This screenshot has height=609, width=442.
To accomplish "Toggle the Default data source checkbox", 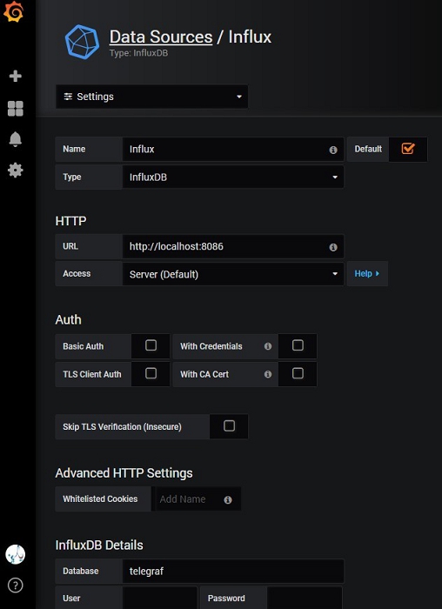I will pyautogui.click(x=408, y=149).
